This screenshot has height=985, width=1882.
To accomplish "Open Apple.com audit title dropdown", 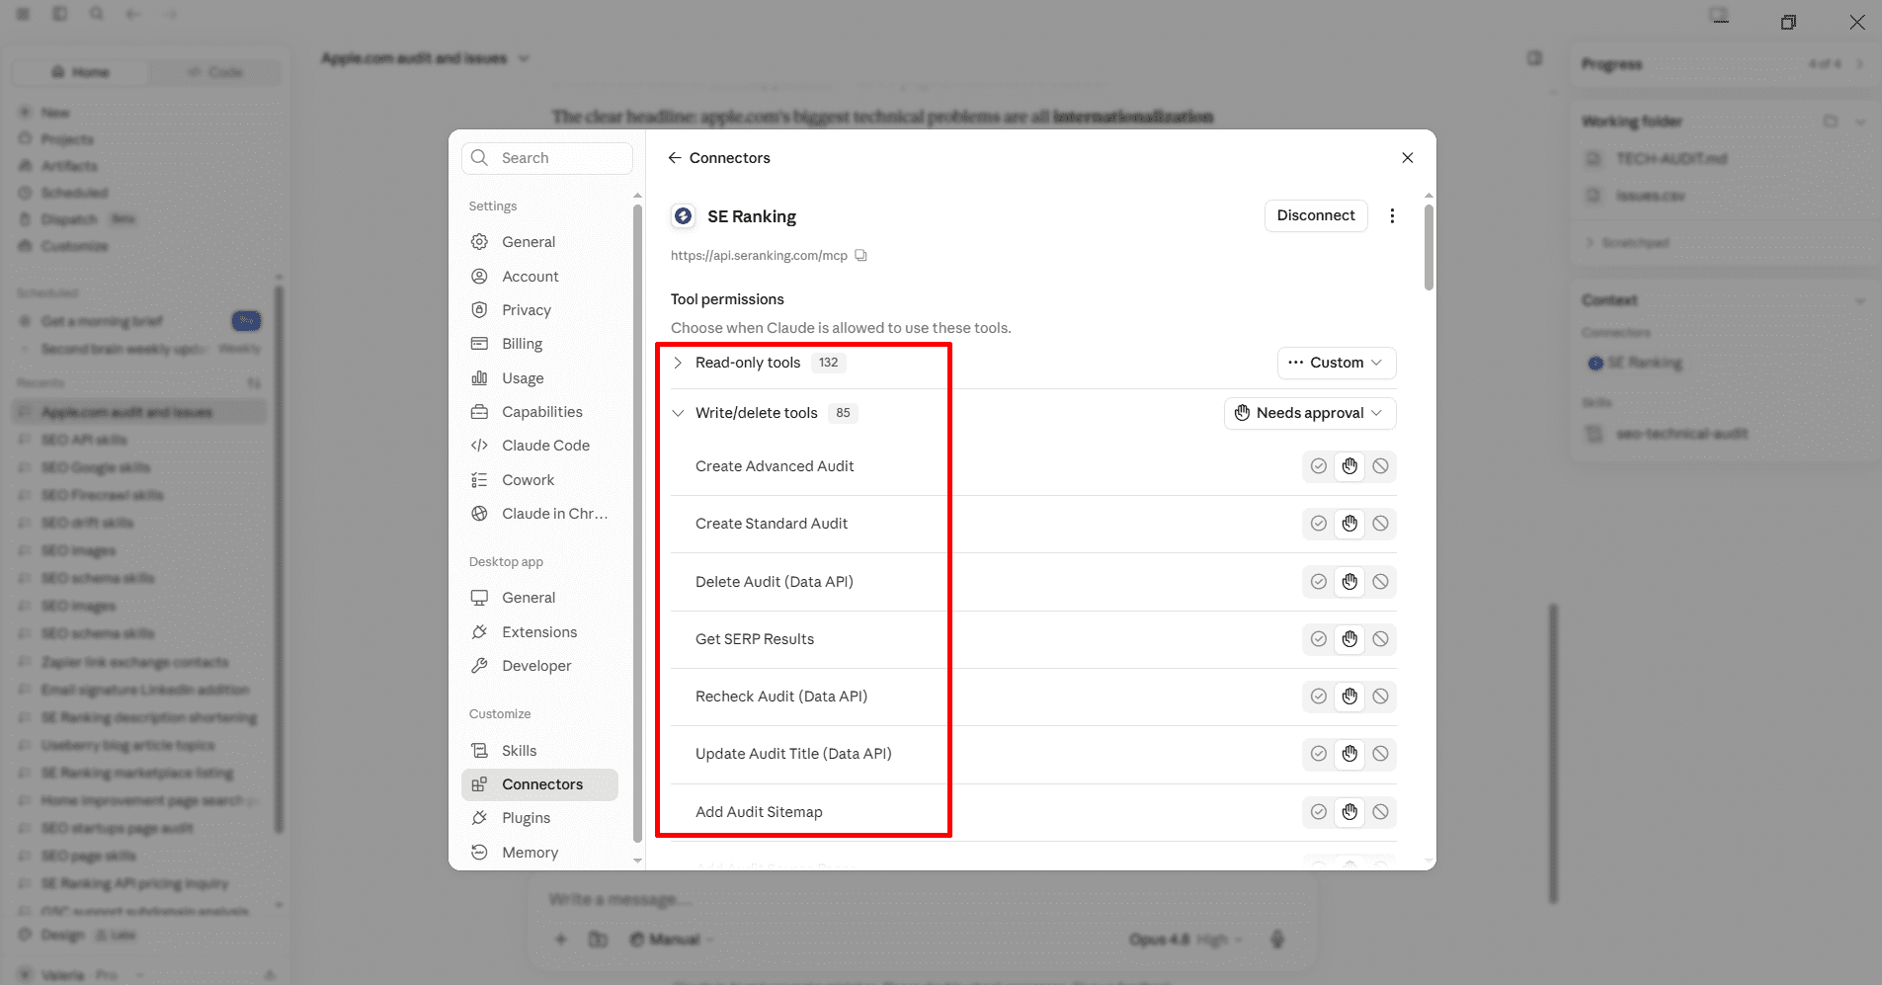I will [525, 58].
